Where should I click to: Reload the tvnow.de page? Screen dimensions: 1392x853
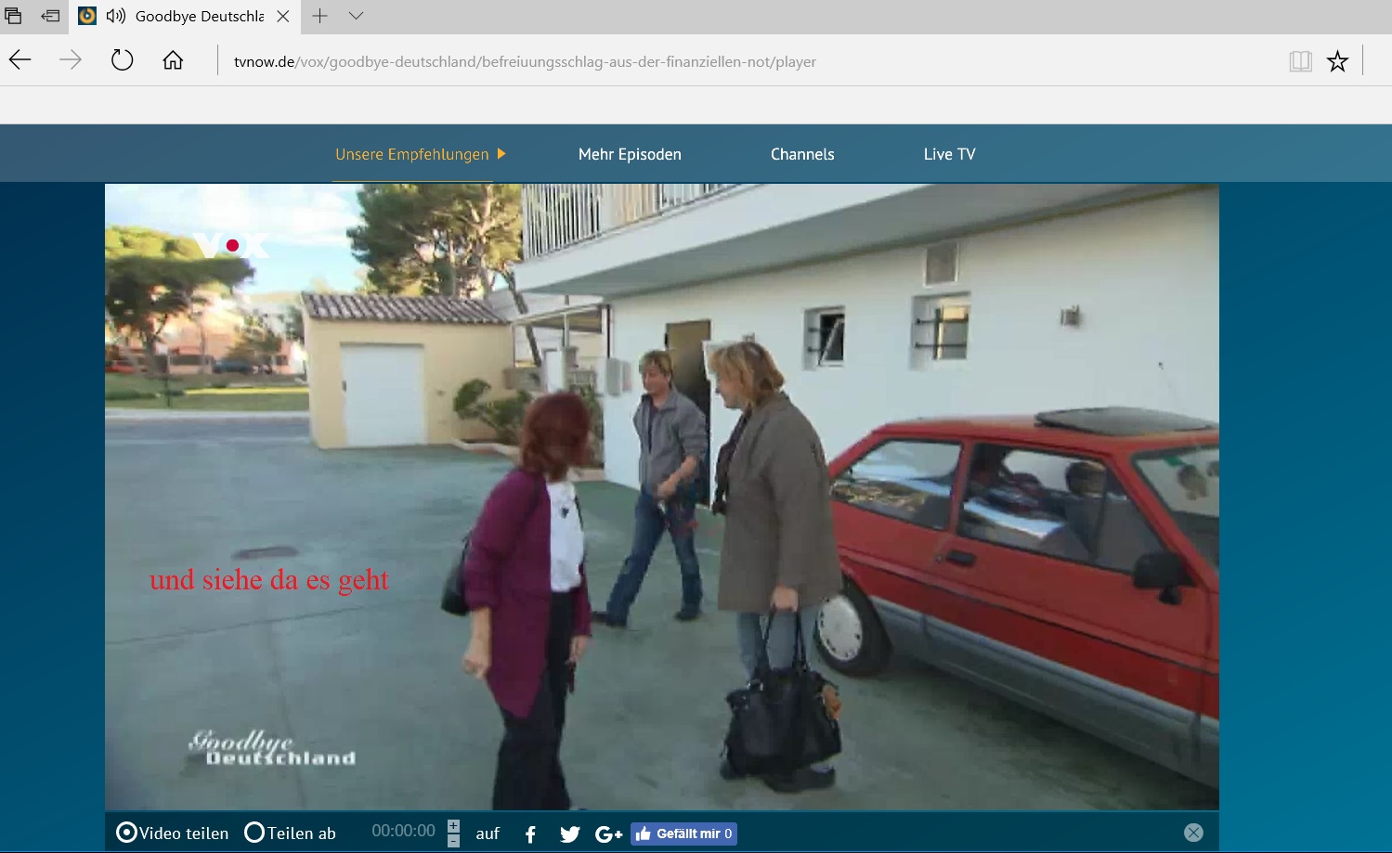click(122, 61)
